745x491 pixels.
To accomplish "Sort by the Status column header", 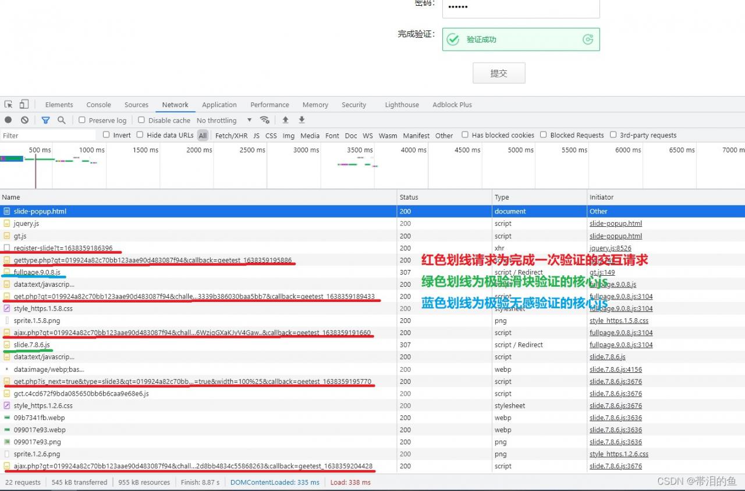I will (445, 197).
